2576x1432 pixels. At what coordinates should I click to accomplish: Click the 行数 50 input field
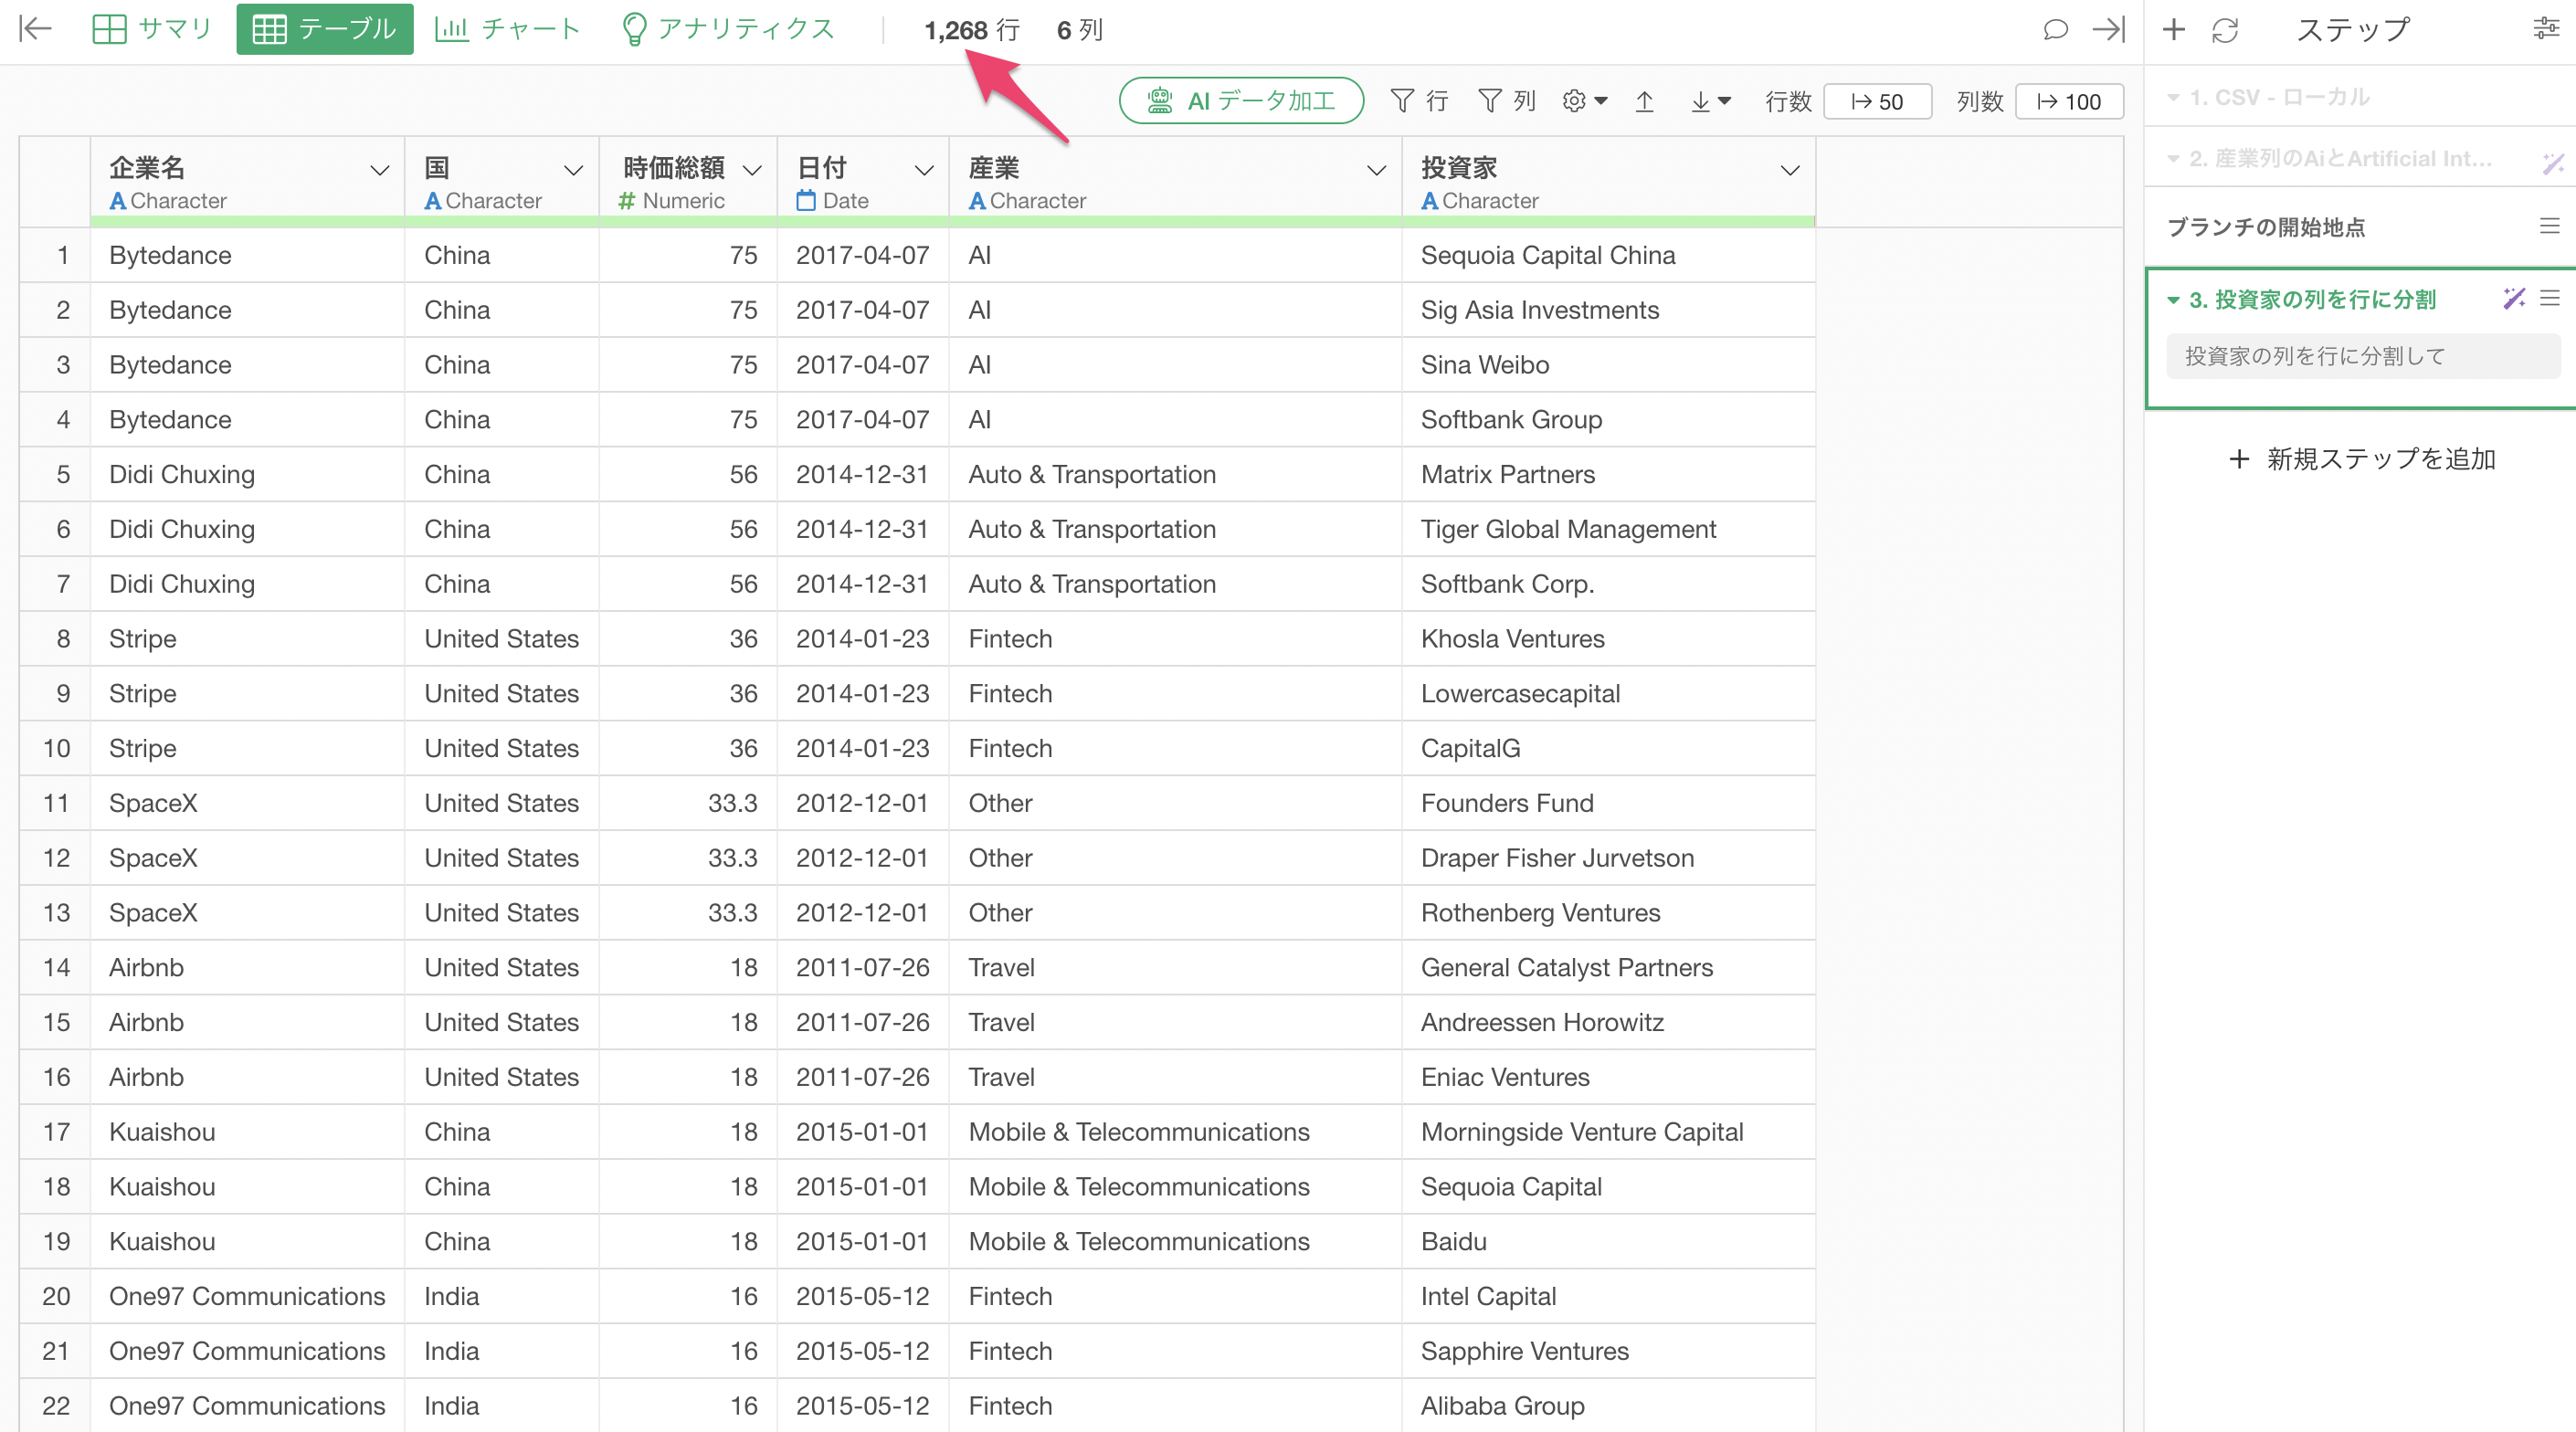[x=1877, y=101]
